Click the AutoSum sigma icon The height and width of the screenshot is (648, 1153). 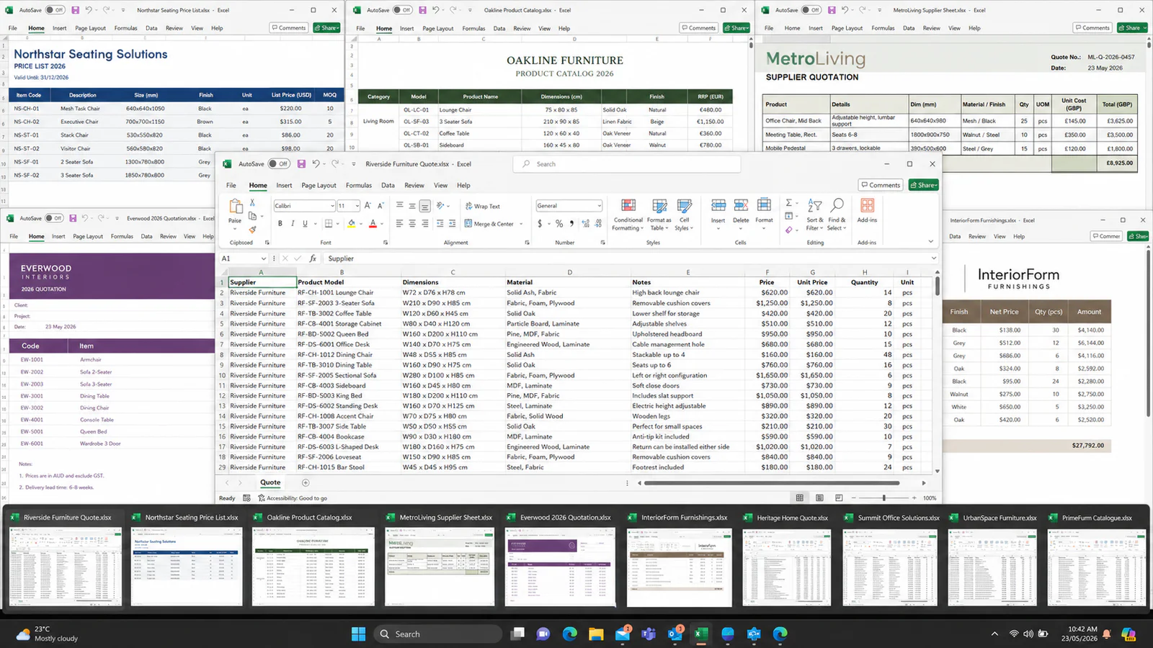[789, 203]
